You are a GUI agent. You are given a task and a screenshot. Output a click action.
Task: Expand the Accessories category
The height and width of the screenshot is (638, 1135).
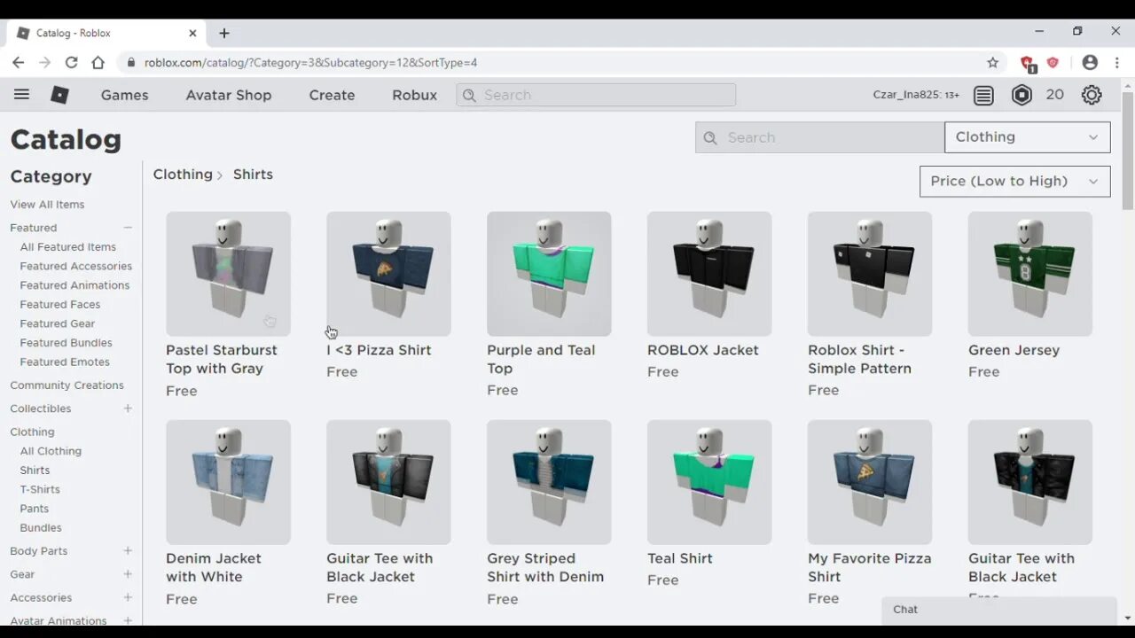point(128,597)
